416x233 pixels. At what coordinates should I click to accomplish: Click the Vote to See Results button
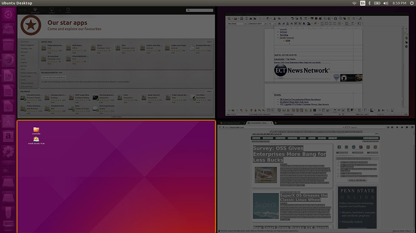(x=357, y=180)
